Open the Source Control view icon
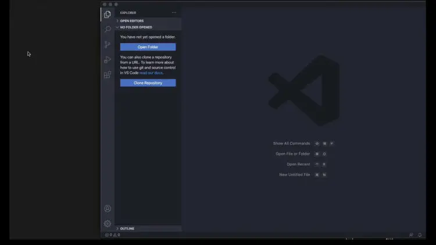 [x=108, y=44]
